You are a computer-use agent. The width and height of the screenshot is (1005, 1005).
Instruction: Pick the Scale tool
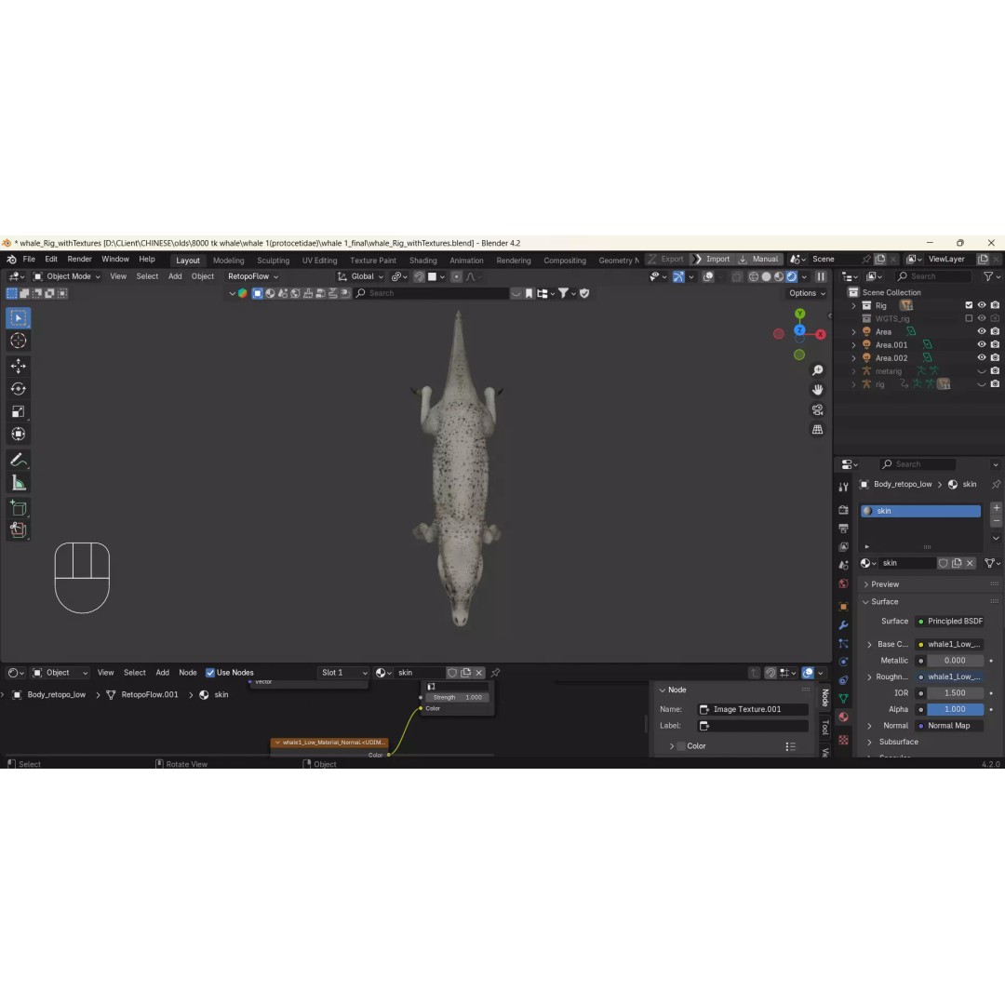[x=18, y=411]
